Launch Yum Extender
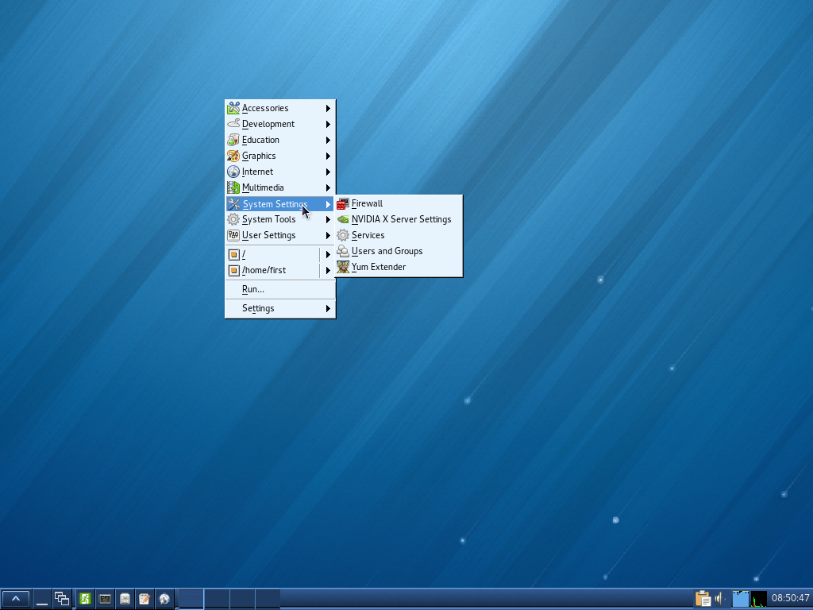 399,267
